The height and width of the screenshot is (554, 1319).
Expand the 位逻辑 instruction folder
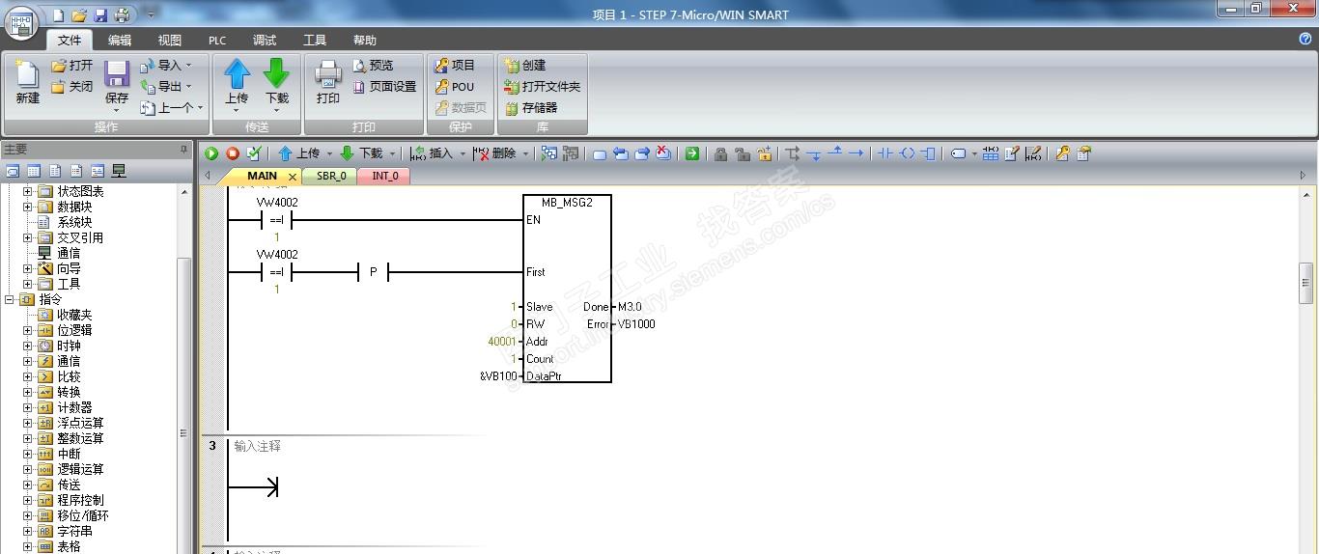(27, 330)
